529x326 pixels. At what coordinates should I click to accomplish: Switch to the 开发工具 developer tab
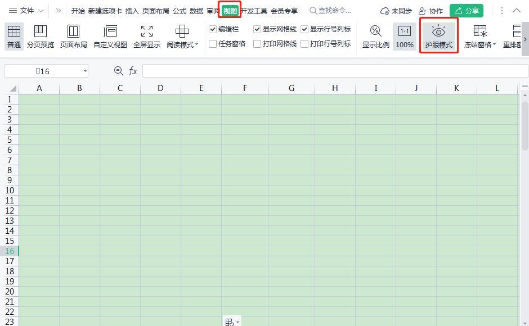coord(254,11)
